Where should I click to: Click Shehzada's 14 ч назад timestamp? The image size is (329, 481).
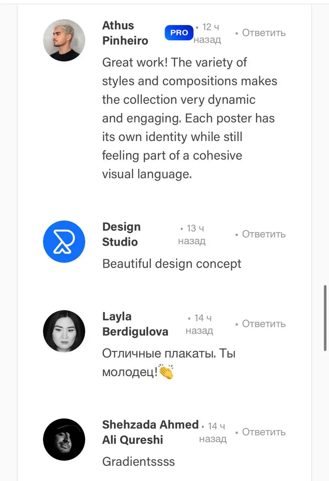213,432
